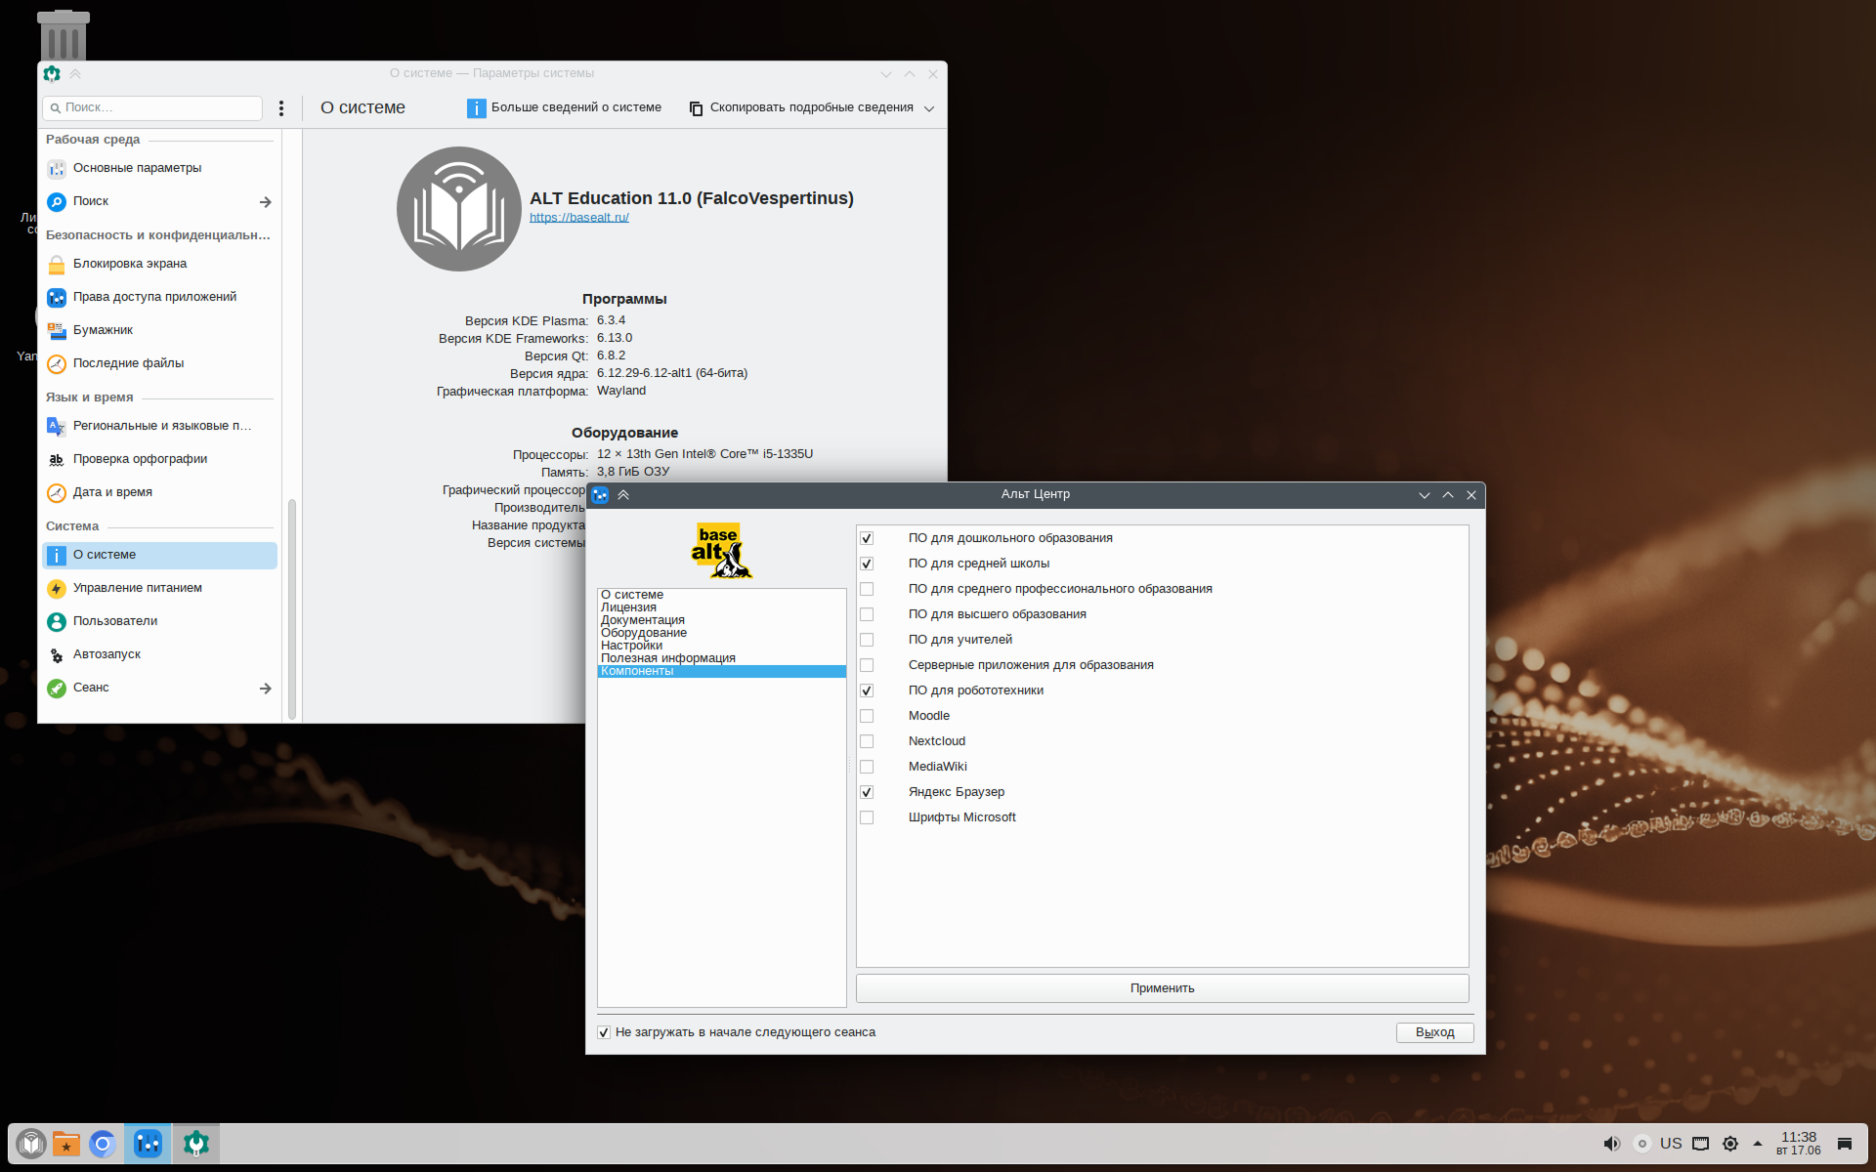The image size is (1876, 1172).
Task: Open Права доступа приложений icon
Action: tap(57, 298)
